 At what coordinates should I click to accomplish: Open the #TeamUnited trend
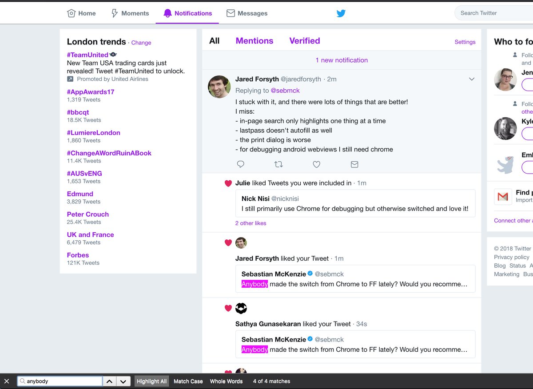point(88,55)
